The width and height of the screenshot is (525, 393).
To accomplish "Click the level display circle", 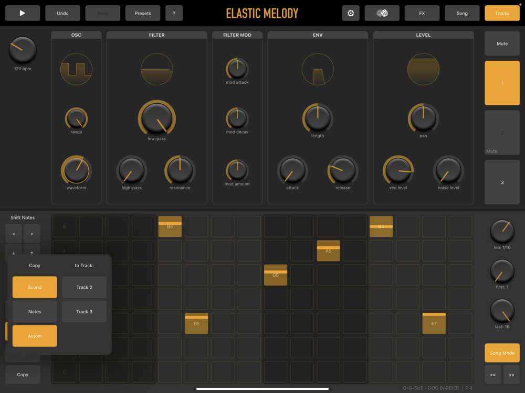I will [x=423, y=69].
